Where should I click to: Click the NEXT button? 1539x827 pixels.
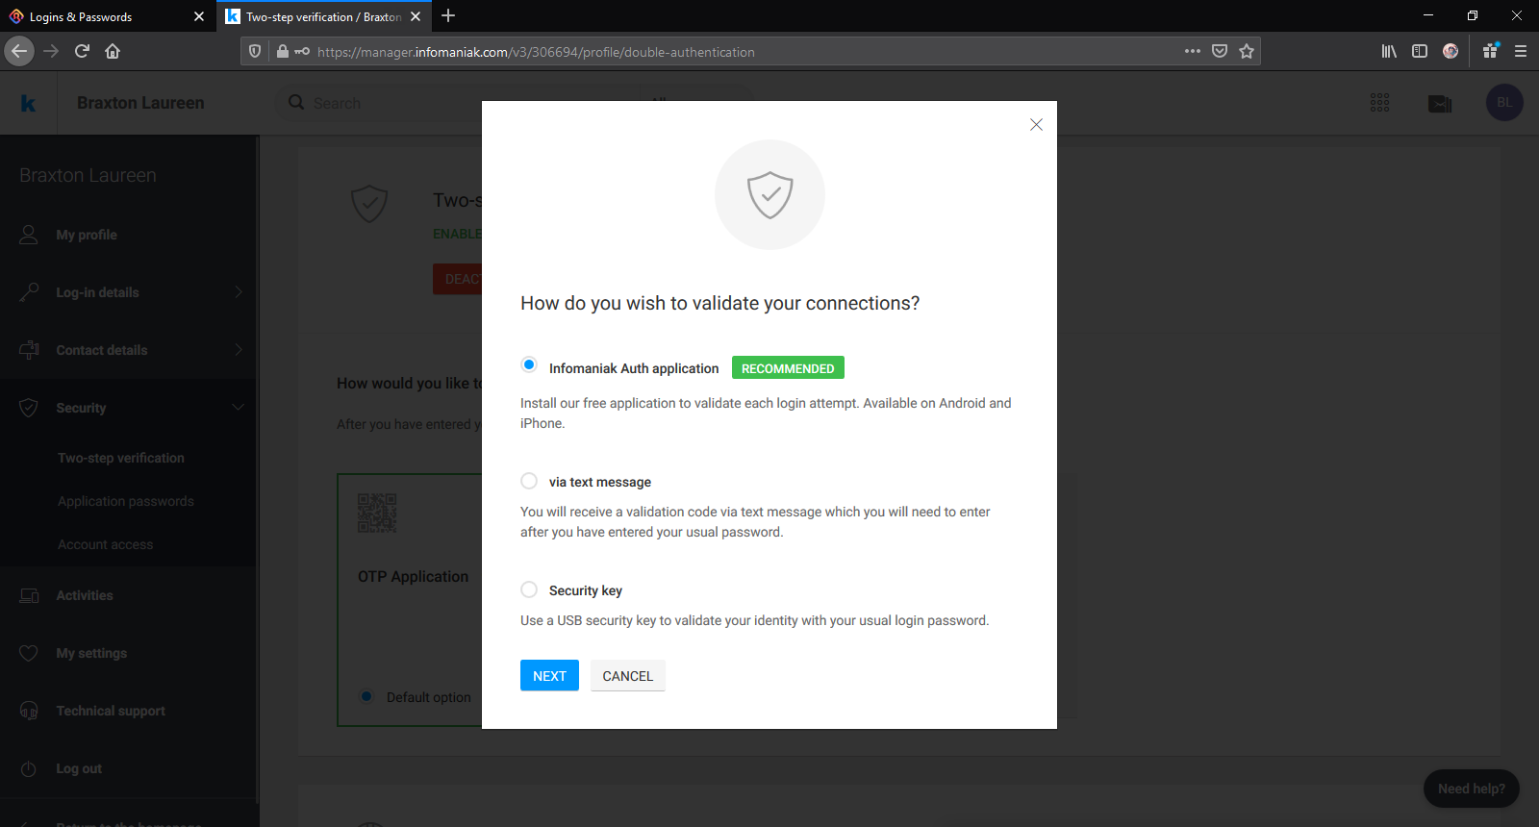[x=549, y=676]
